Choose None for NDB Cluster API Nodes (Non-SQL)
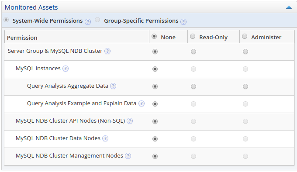 click(x=155, y=121)
